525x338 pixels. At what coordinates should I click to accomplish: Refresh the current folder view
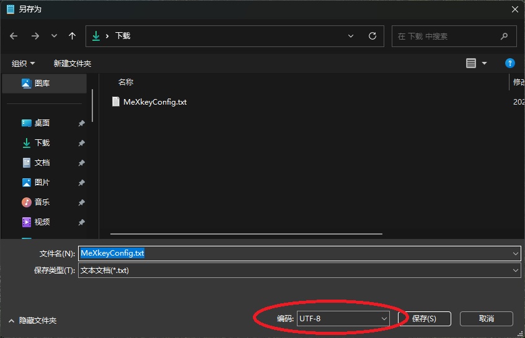click(372, 36)
